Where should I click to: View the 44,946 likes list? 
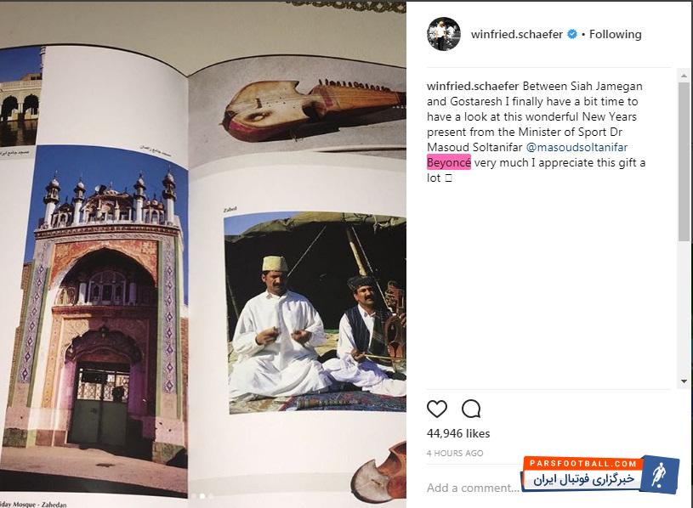tap(457, 433)
